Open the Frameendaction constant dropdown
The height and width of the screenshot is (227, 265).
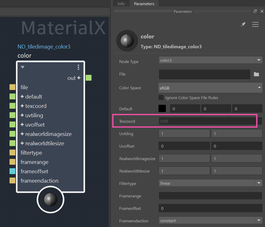(x=210, y=221)
